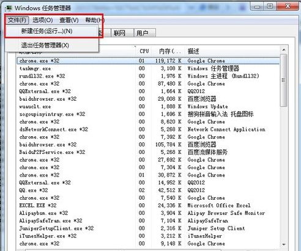Image resolution: width=301 pixels, height=251 pixels.
Task: Click the 搜狗拼音输入法 托盘图标 description
Action: (220, 114)
